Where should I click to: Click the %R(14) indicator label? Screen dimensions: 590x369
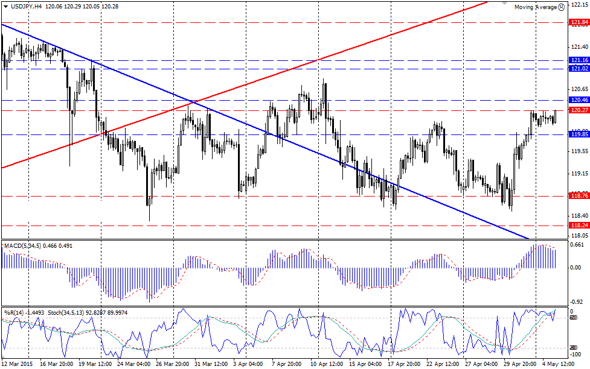coord(13,312)
